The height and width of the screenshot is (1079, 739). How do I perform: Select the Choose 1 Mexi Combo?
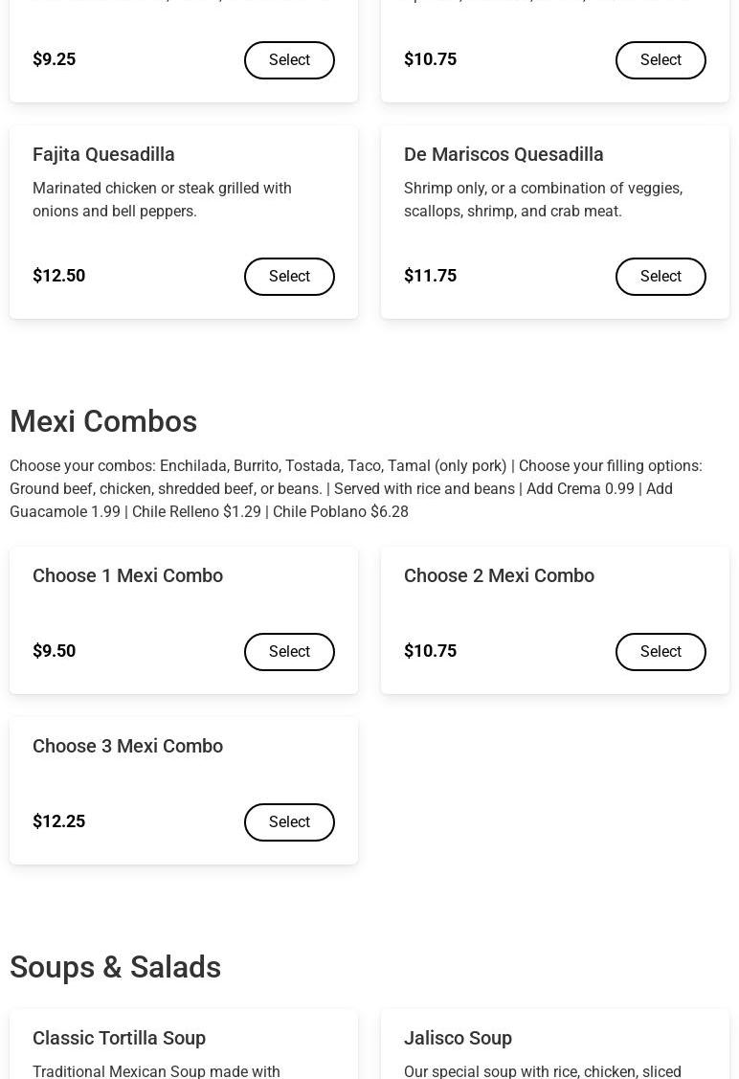pos(289,652)
